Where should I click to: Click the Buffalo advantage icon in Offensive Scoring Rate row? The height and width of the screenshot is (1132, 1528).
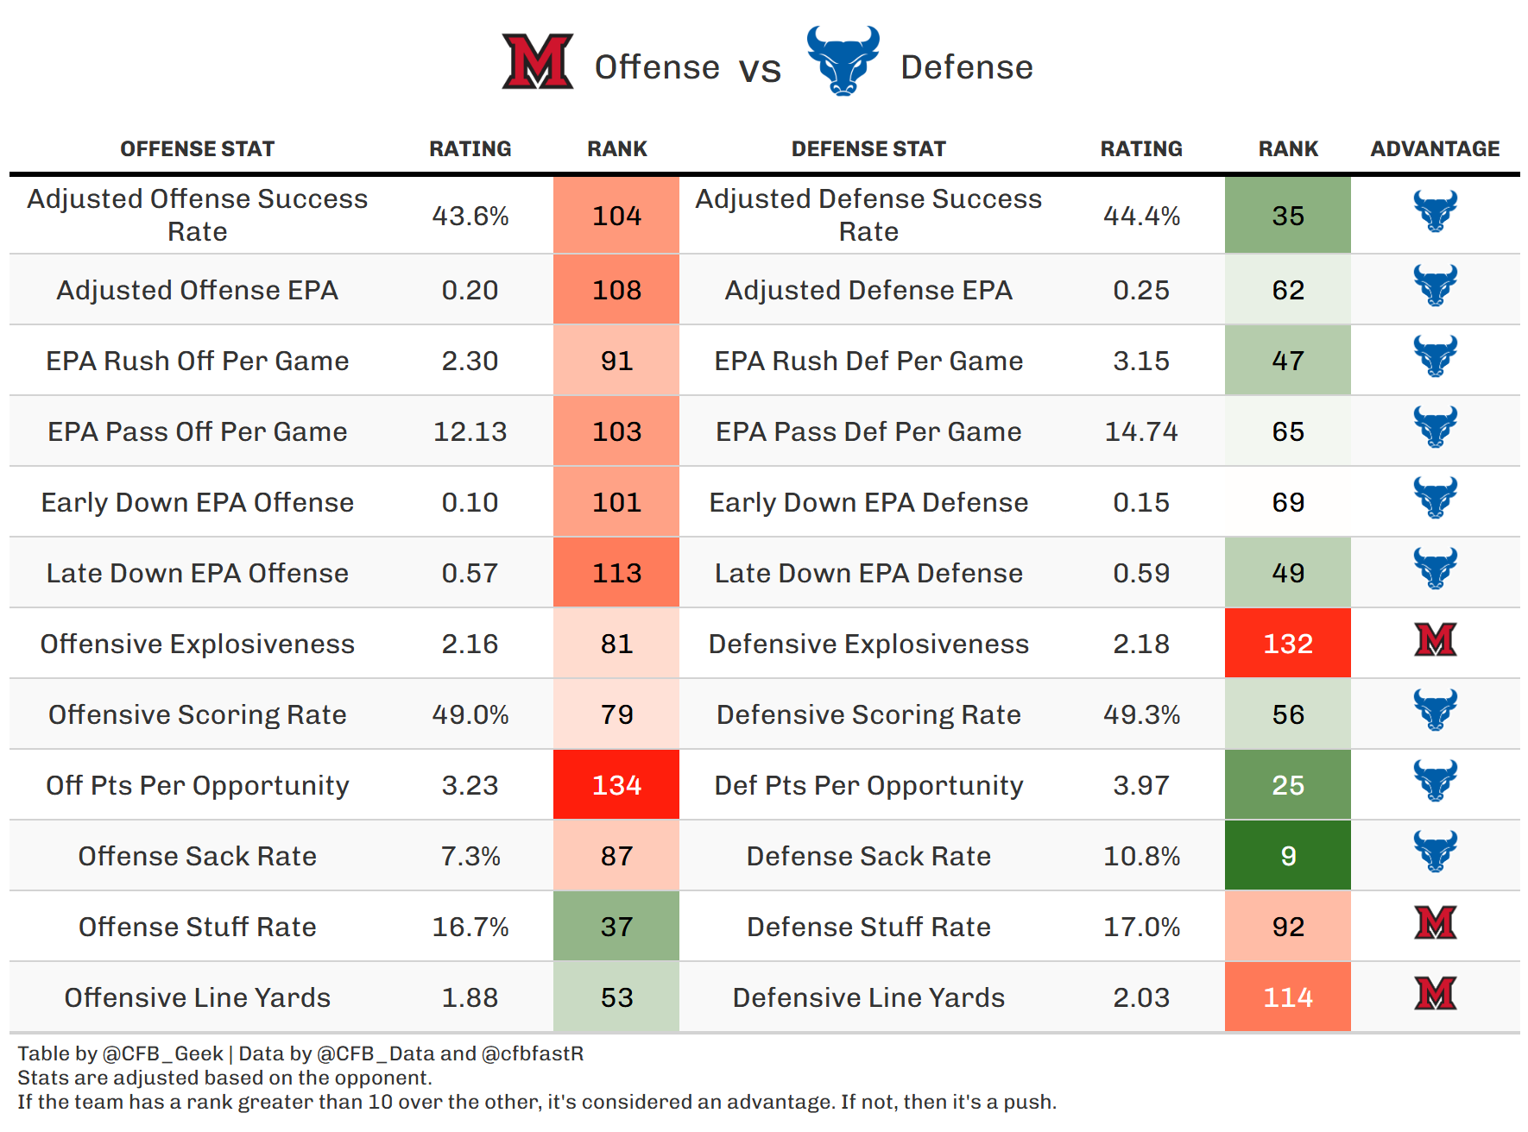pyautogui.click(x=1435, y=710)
